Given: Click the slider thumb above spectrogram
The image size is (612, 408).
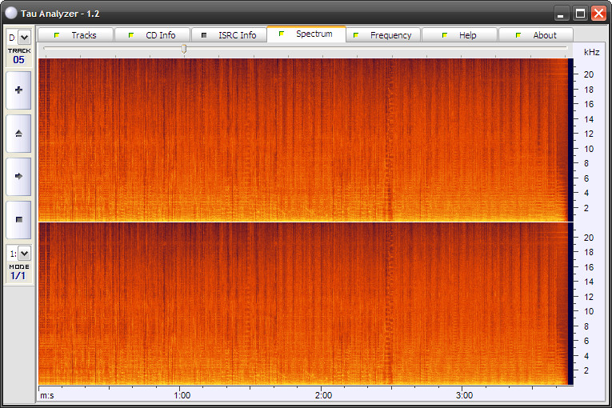Looking at the screenshot, I should click(x=184, y=50).
